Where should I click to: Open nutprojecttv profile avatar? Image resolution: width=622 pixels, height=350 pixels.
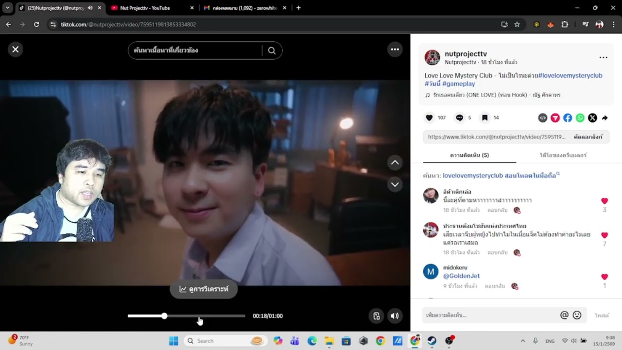(x=432, y=57)
